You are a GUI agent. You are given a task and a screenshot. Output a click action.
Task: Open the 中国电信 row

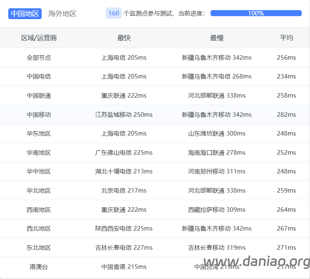(x=39, y=77)
